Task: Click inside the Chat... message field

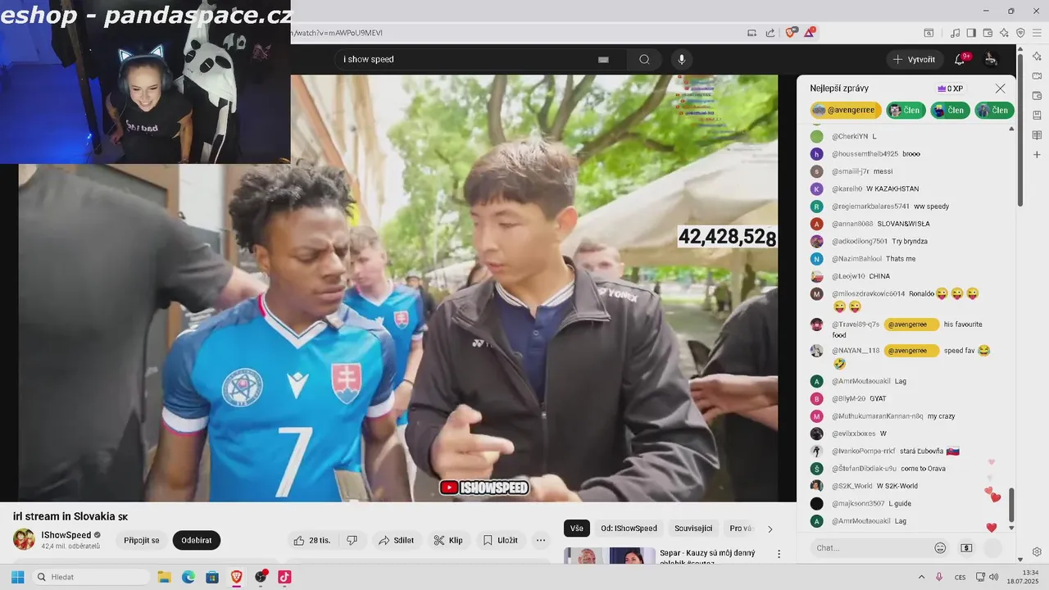Action: [870, 547]
